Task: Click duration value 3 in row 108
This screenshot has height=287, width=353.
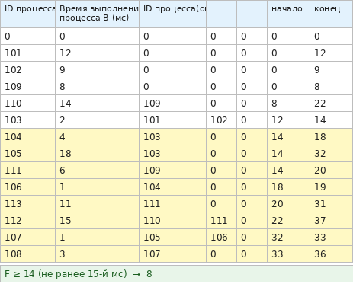Action: [x=98, y=254]
